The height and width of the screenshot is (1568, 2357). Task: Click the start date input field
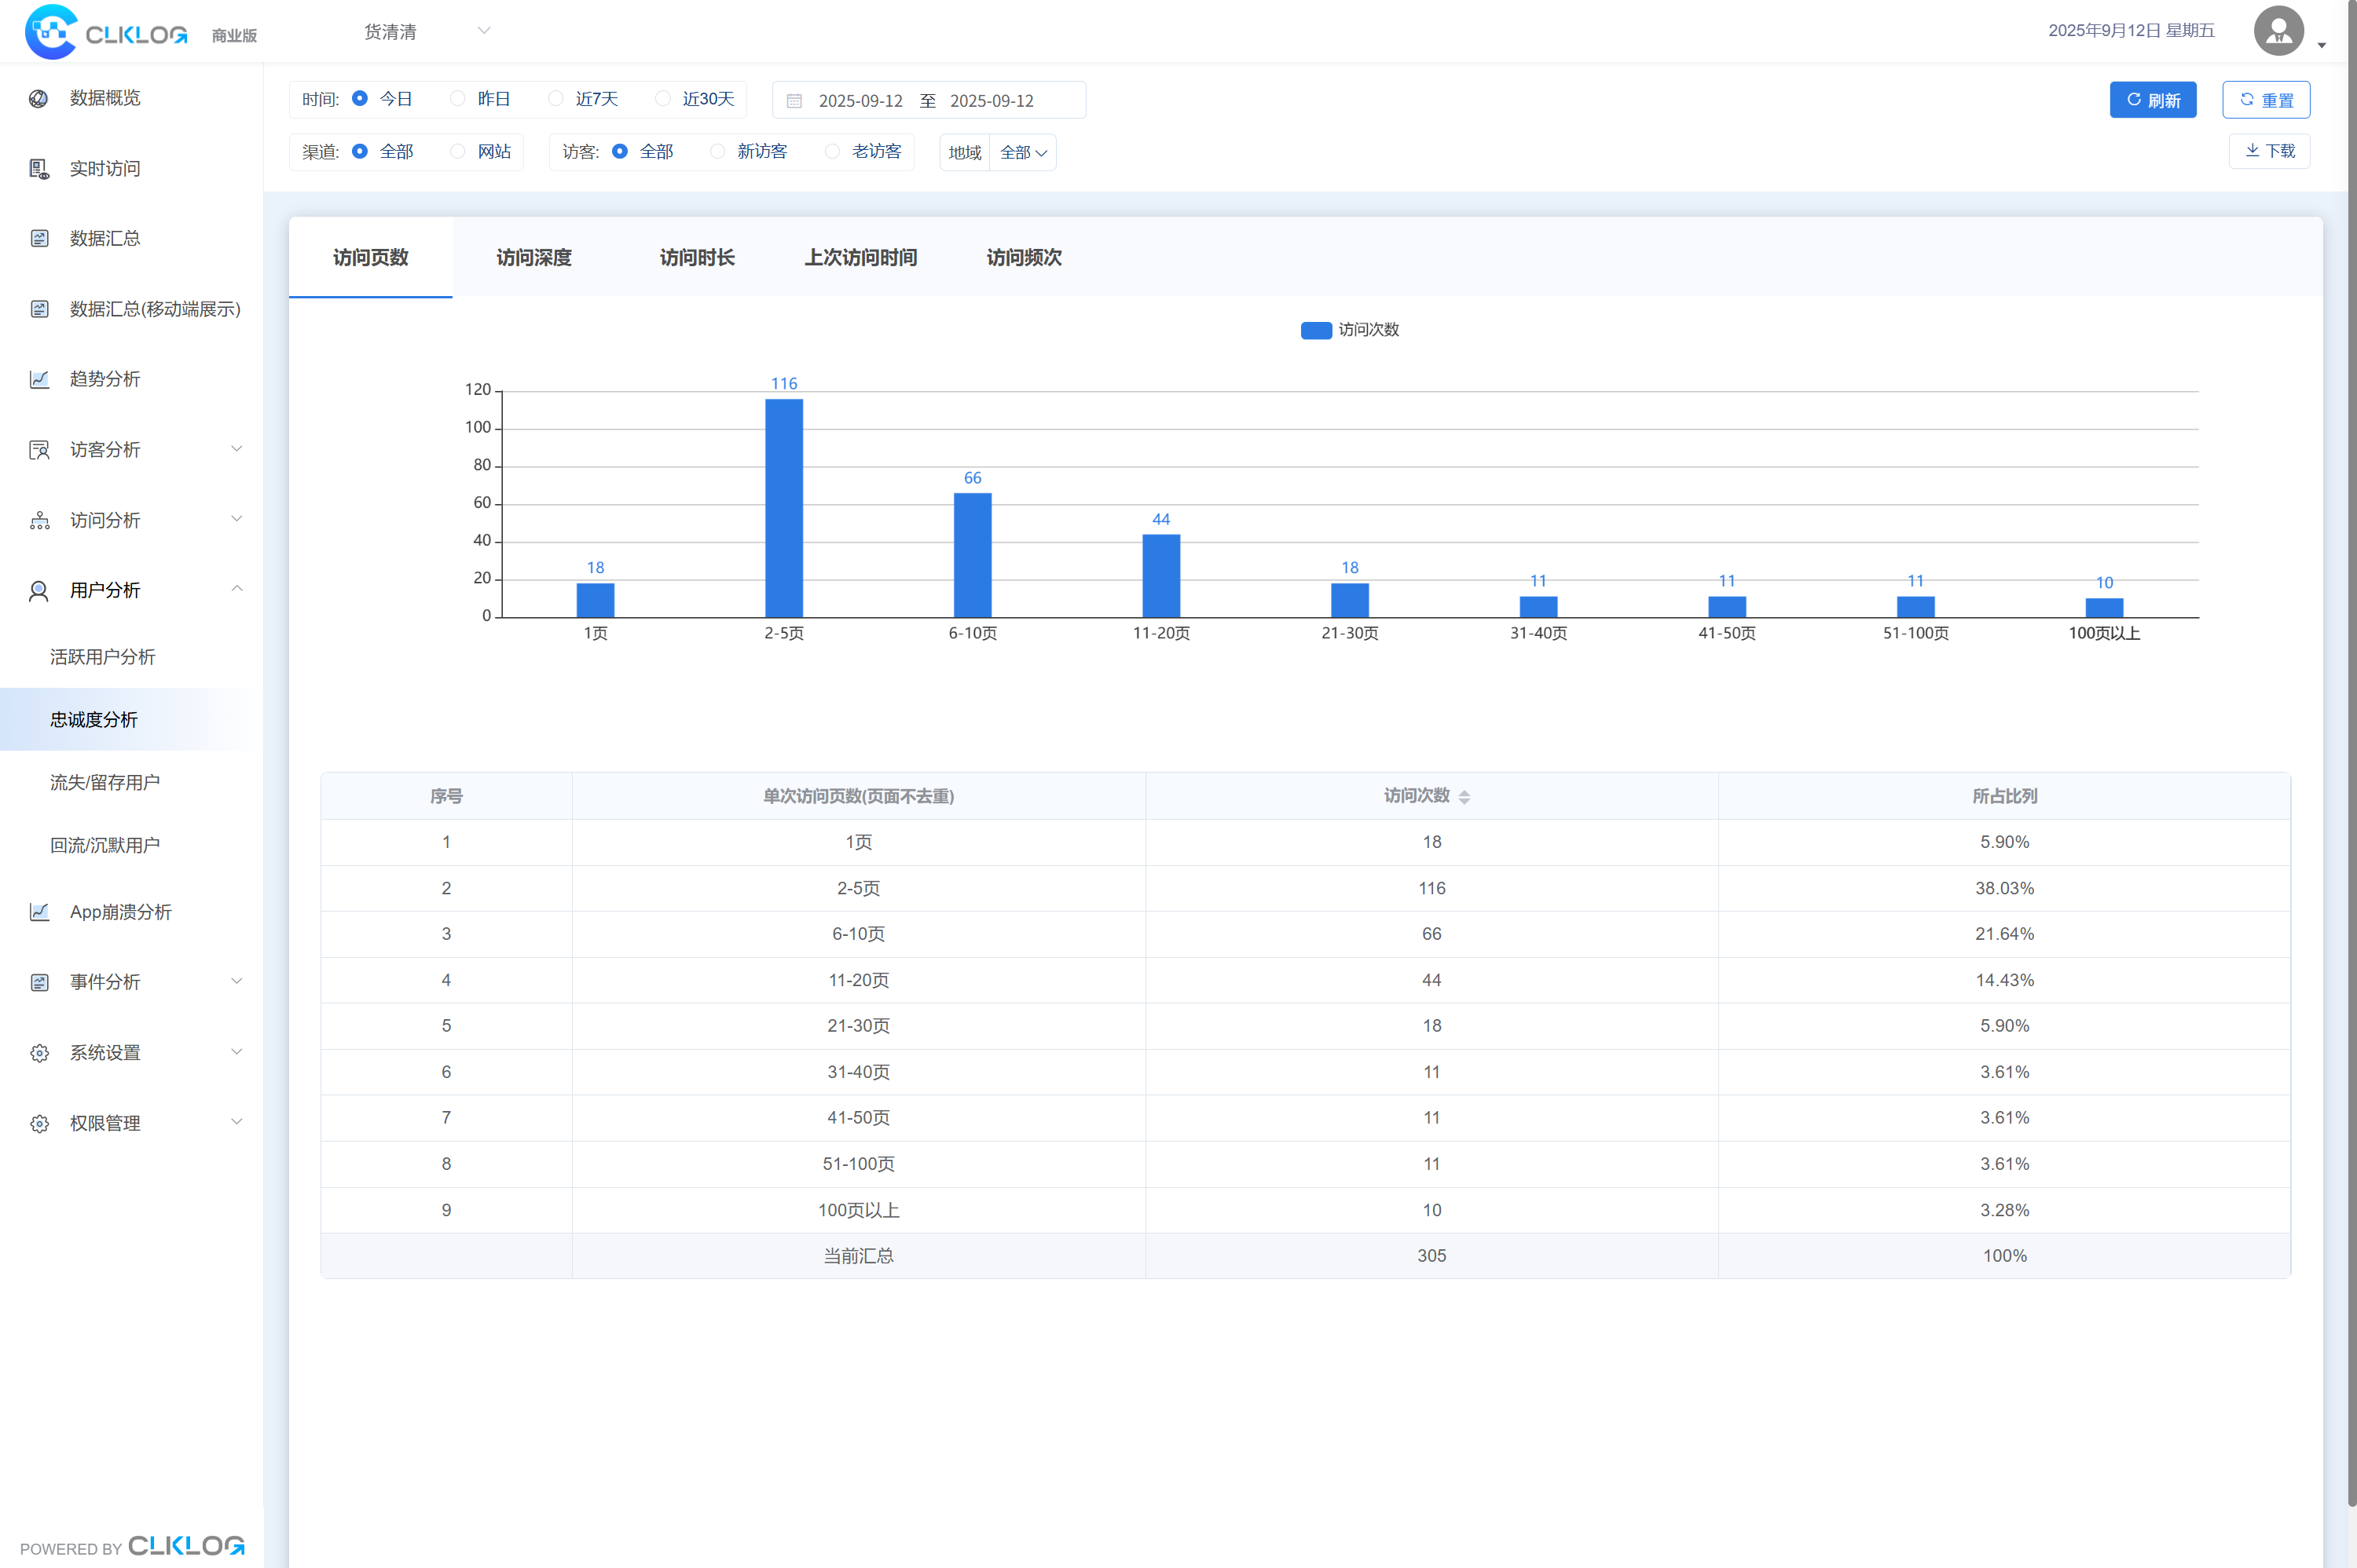coord(860,101)
